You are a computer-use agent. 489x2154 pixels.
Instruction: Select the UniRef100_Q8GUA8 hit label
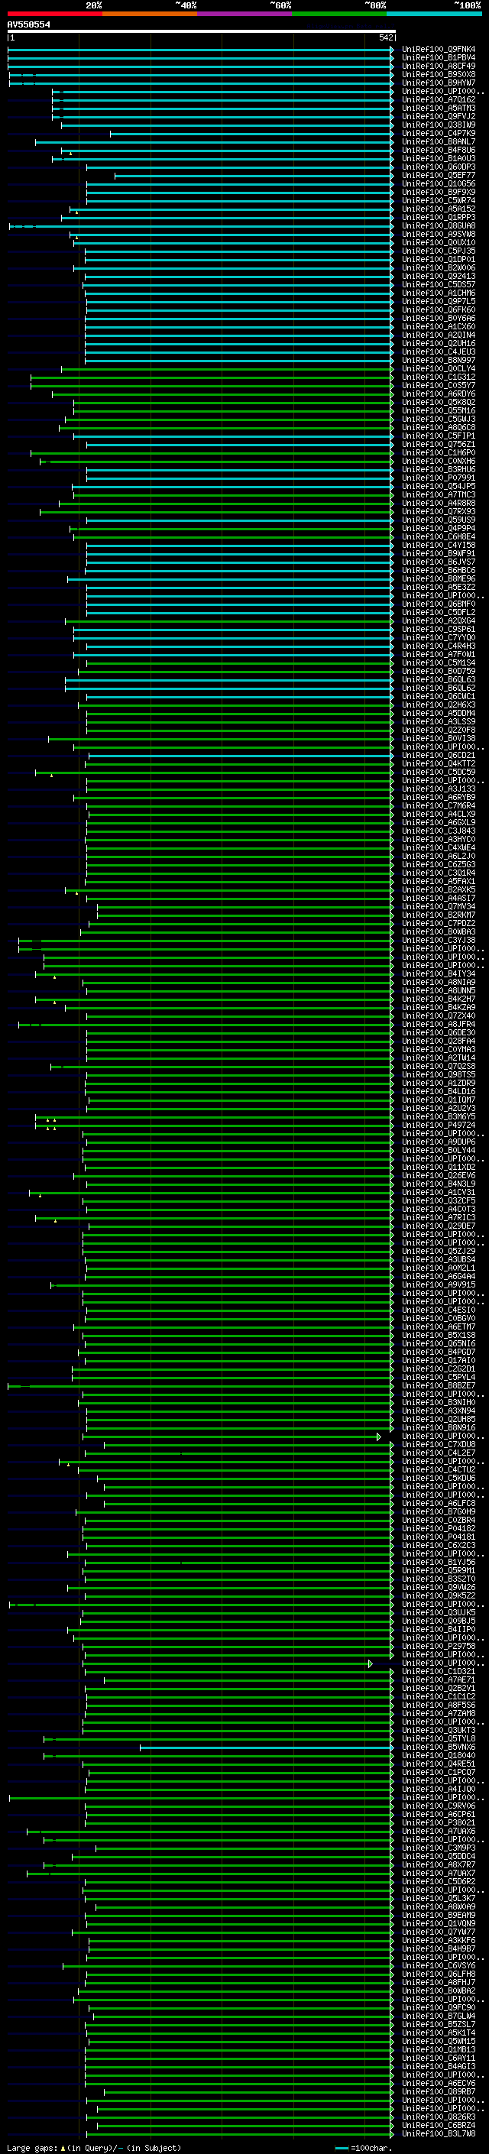pos(439,225)
